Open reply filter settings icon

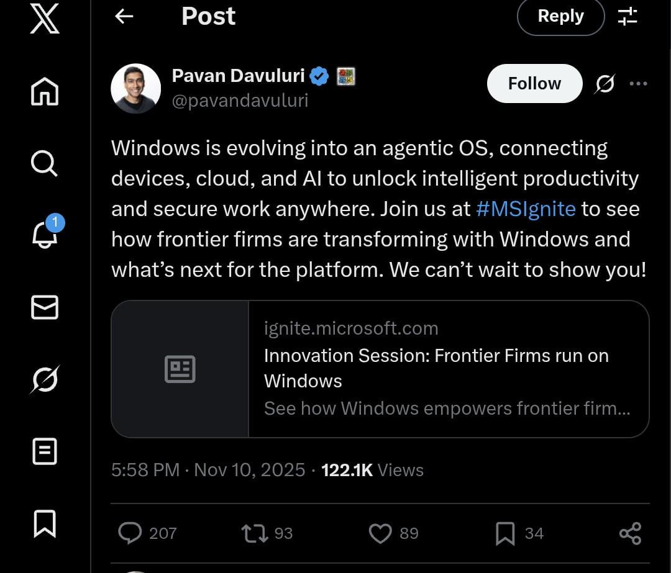pyautogui.click(x=628, y=17)
